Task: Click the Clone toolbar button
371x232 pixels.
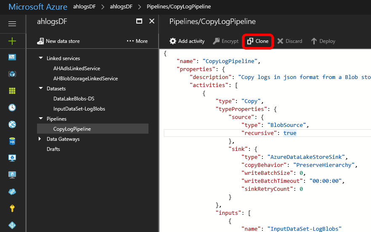Action: tap(258, 41)
